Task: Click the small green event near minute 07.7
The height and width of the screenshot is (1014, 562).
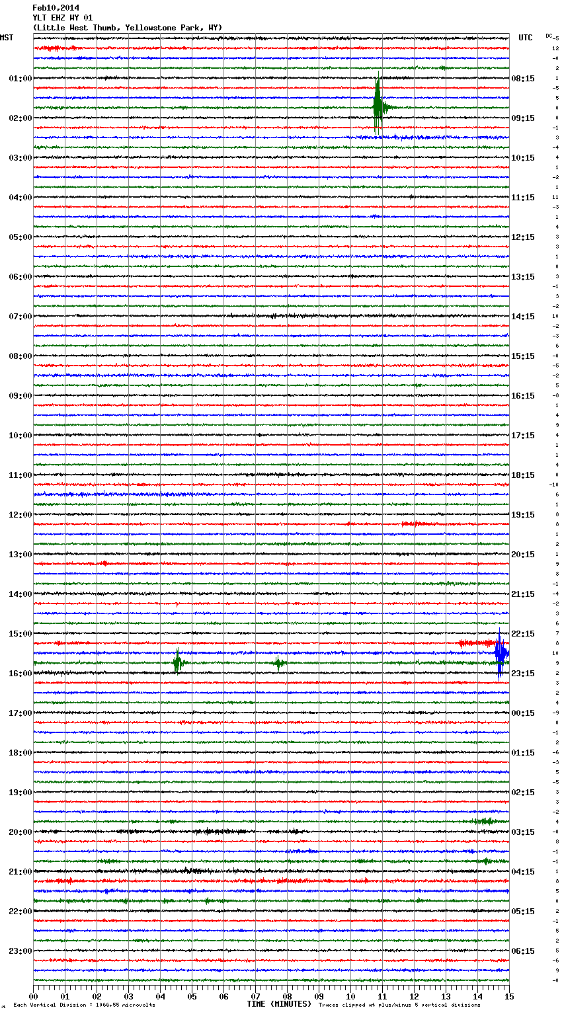Action: pyautogui.click(x=279, y=663)
